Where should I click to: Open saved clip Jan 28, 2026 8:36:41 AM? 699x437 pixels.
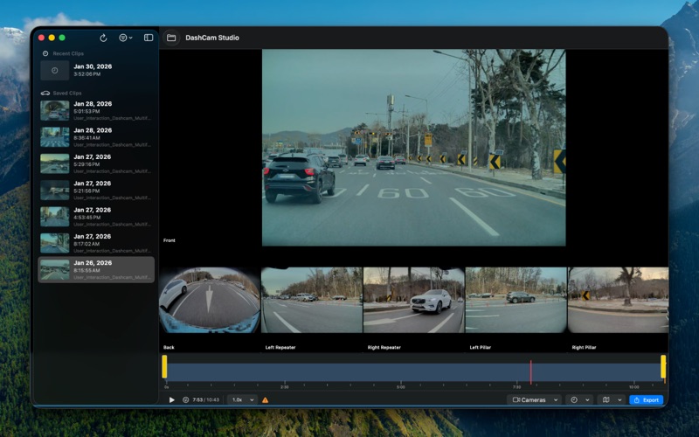click(96, 137)
